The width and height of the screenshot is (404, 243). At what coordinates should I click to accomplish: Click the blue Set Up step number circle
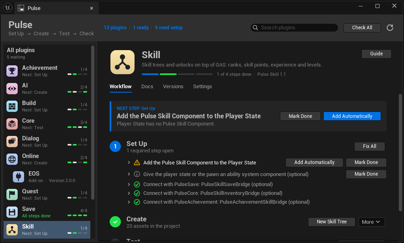pyautogui.click(x=115, y=146)
